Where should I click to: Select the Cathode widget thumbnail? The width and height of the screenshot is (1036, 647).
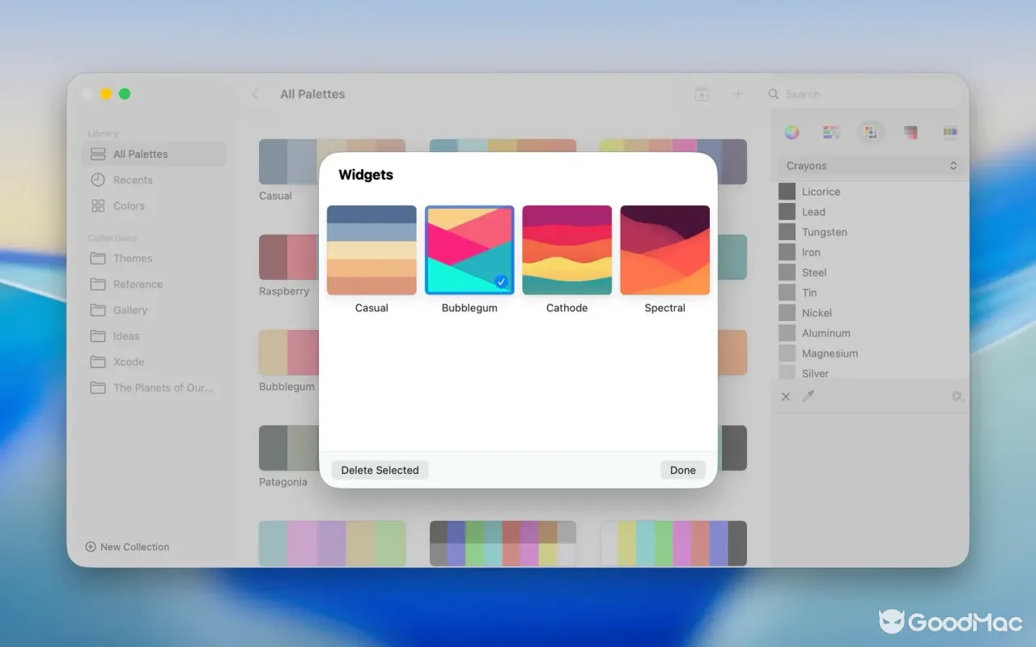567,250
